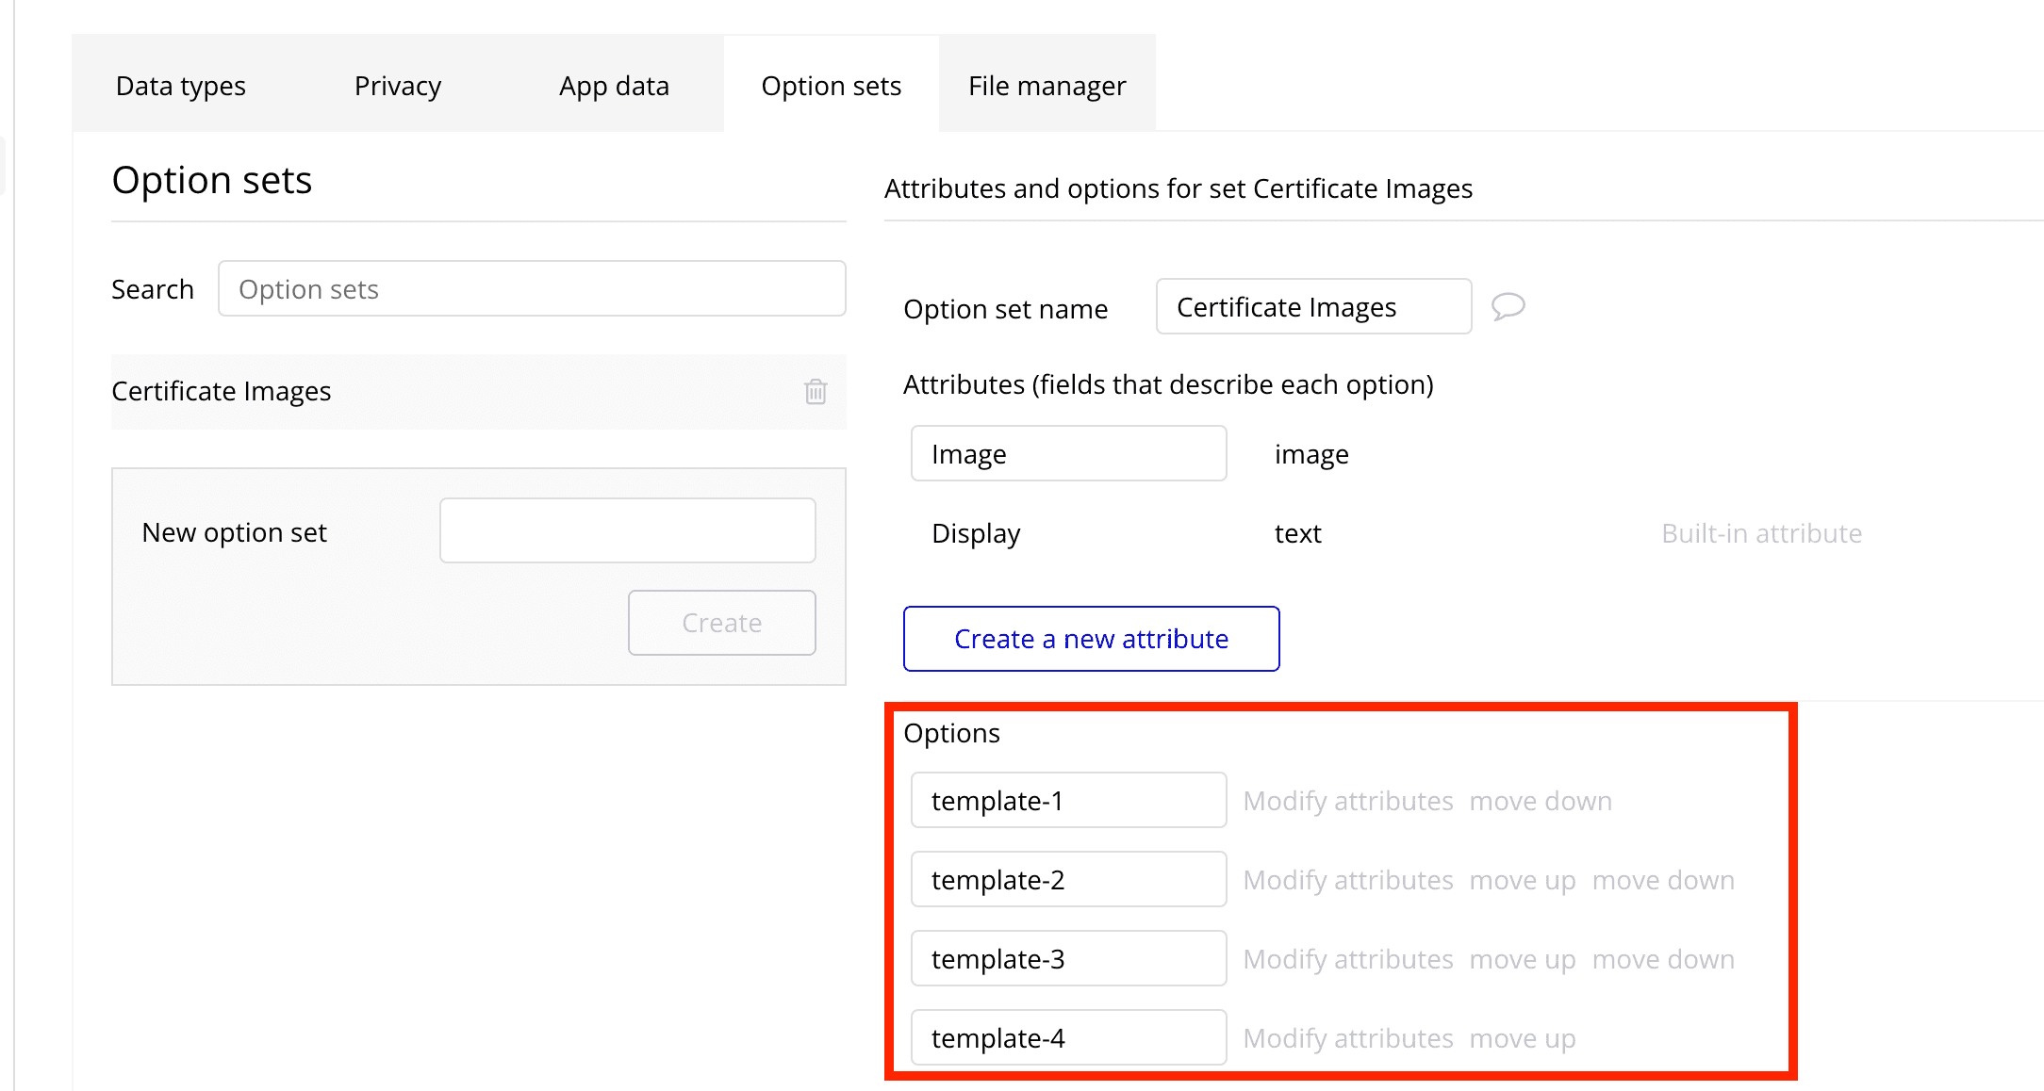This screenshot has height=1091, width=2044.
Task: Move template-4 up one position
Action: [x=1522, y=1038]
